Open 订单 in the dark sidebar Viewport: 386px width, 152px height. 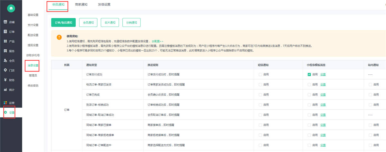pos(9,32)
